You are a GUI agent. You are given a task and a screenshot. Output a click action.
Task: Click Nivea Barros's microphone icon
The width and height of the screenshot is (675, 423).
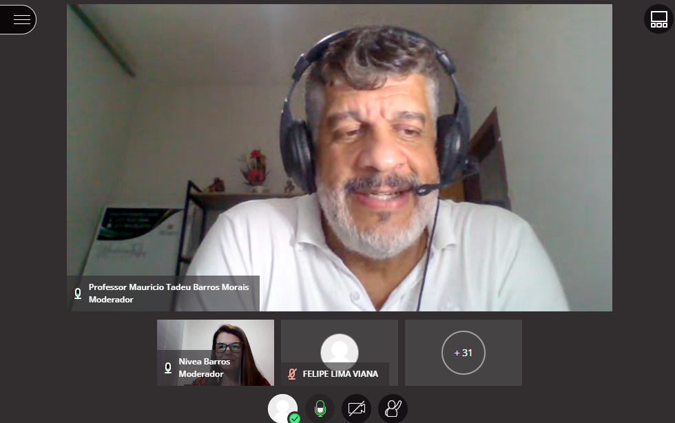pos(167,368)
